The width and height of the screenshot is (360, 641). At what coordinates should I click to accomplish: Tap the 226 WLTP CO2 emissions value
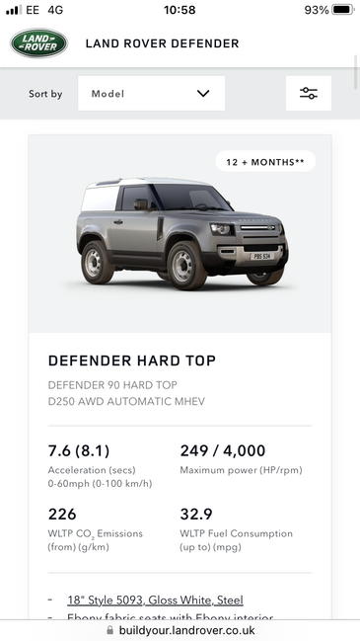(62, 514)
